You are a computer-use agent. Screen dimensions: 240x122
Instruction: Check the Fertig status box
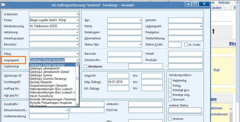click(x=170, y=85)
